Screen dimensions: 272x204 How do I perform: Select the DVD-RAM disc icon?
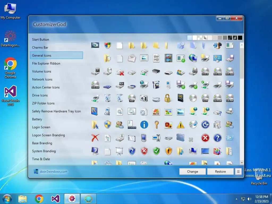click(218, 71)
